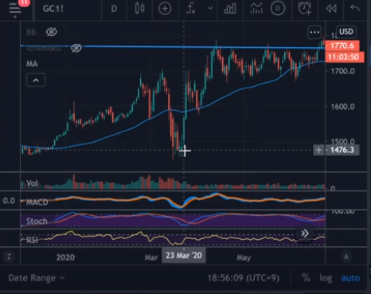This screenshot has width=371, height=294.
Task: Open the fx indicators menu
Action: click(x=191, y=9)
